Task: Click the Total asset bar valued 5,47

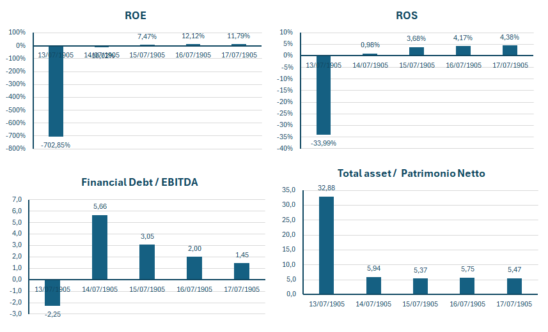Action: 515,286
